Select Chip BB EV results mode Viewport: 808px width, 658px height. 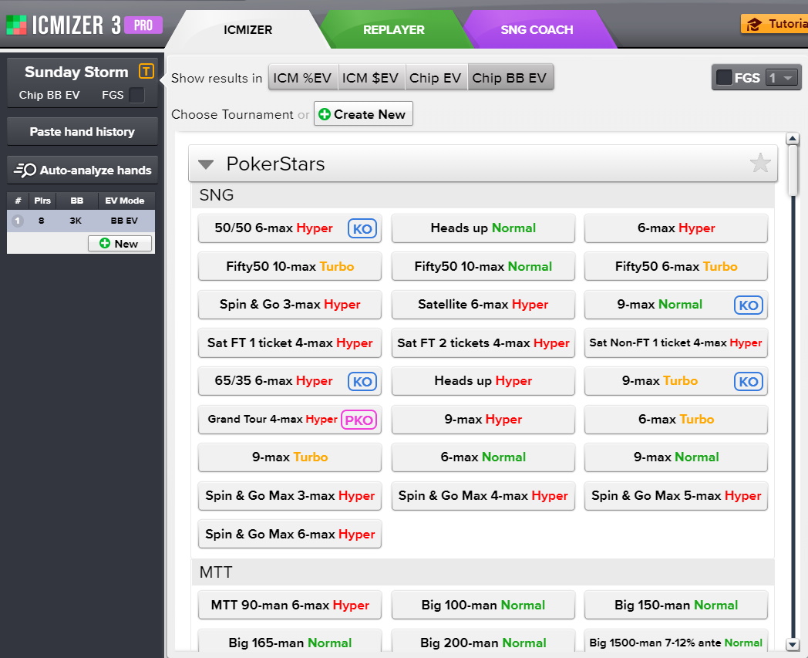(510, 77)
